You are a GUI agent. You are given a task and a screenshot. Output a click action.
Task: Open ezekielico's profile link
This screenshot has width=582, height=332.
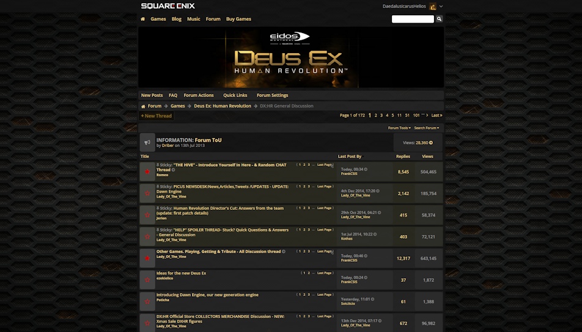(165, 278)
